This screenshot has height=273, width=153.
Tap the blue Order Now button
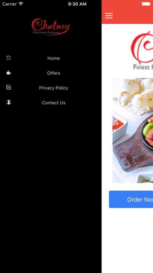tap(131, 199)
